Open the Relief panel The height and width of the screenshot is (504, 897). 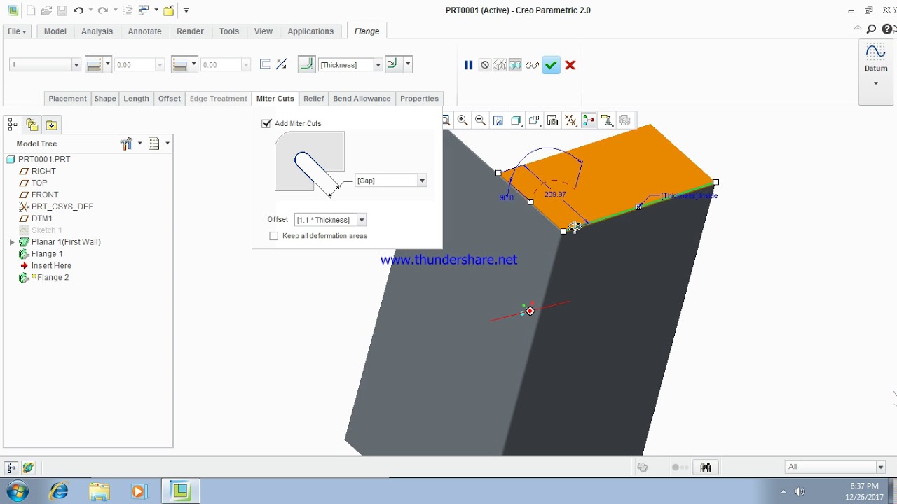314,99
